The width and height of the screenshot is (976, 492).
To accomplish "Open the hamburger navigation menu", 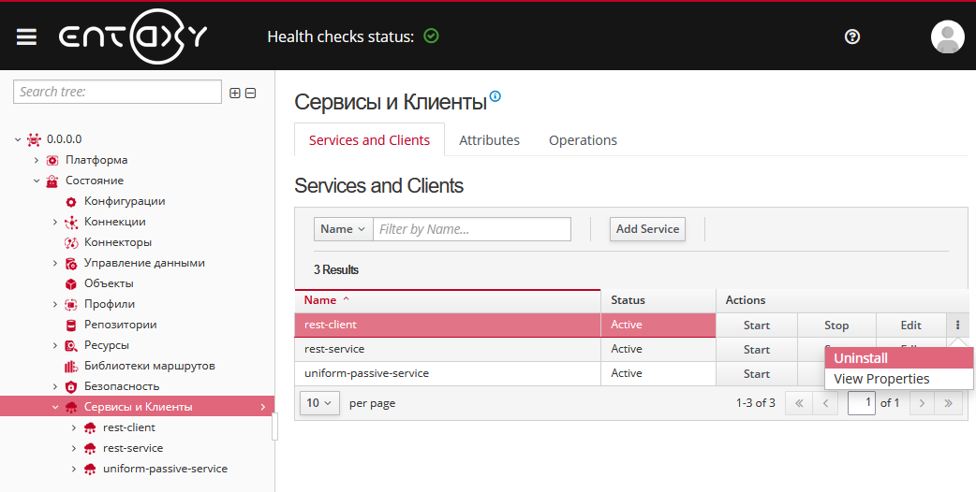I will (26, 36).
